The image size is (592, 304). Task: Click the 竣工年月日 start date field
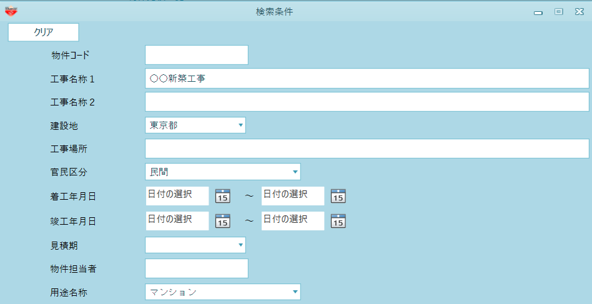pos(177,221)
